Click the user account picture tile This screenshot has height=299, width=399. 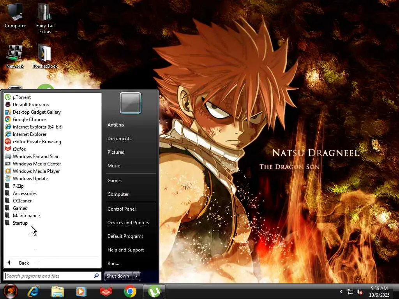(x=130, y=103)
